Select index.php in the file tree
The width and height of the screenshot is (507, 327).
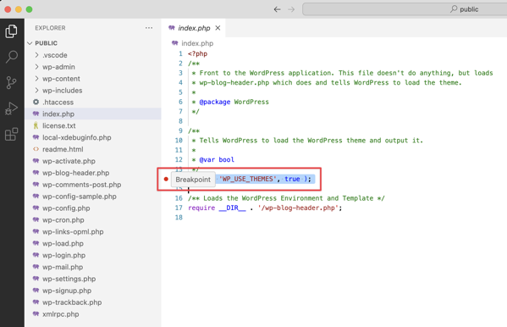click(93, 114)
